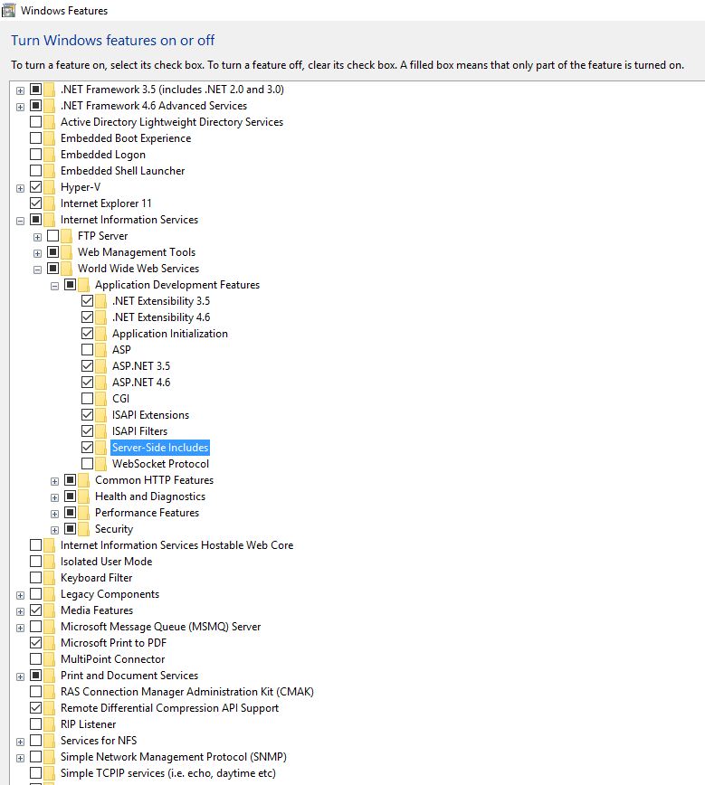This screenshot has width=705, height=785.
Task: Click the folder icon beside ASP.NET 4.6
Action: click(x=100, y=383)
